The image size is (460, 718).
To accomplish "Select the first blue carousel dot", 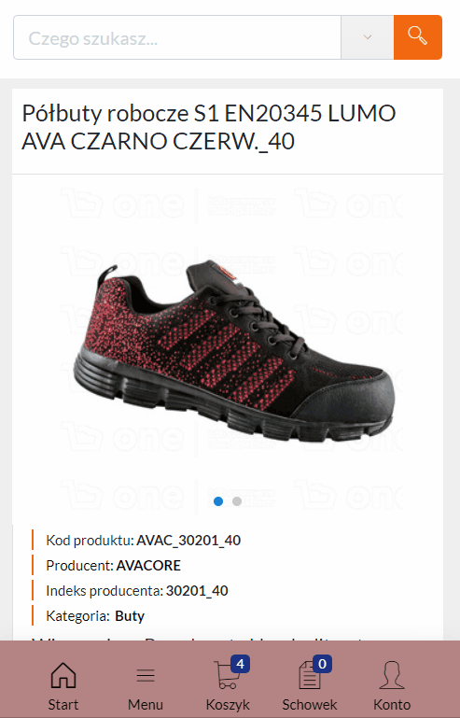I will click(218, 501).
